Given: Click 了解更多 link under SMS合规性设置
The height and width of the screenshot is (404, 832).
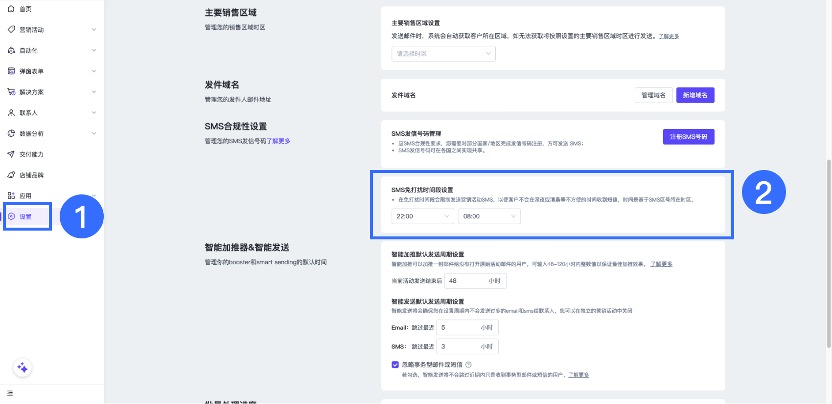Looking at the screenshot, I should click(x=278, y=141).
